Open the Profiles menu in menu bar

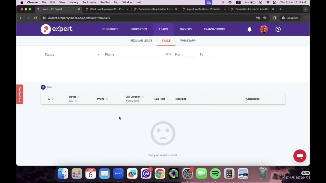(105, 2)
